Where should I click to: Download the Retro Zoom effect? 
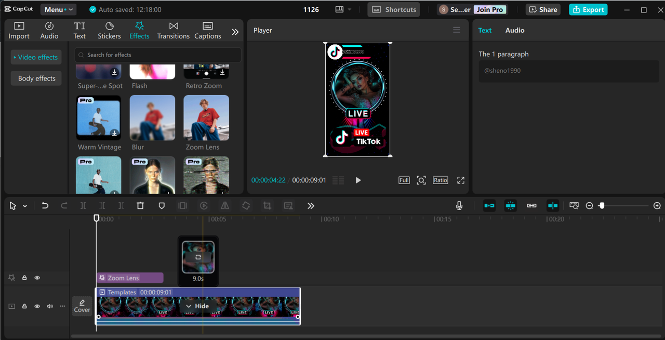click(x=222, y=72)
